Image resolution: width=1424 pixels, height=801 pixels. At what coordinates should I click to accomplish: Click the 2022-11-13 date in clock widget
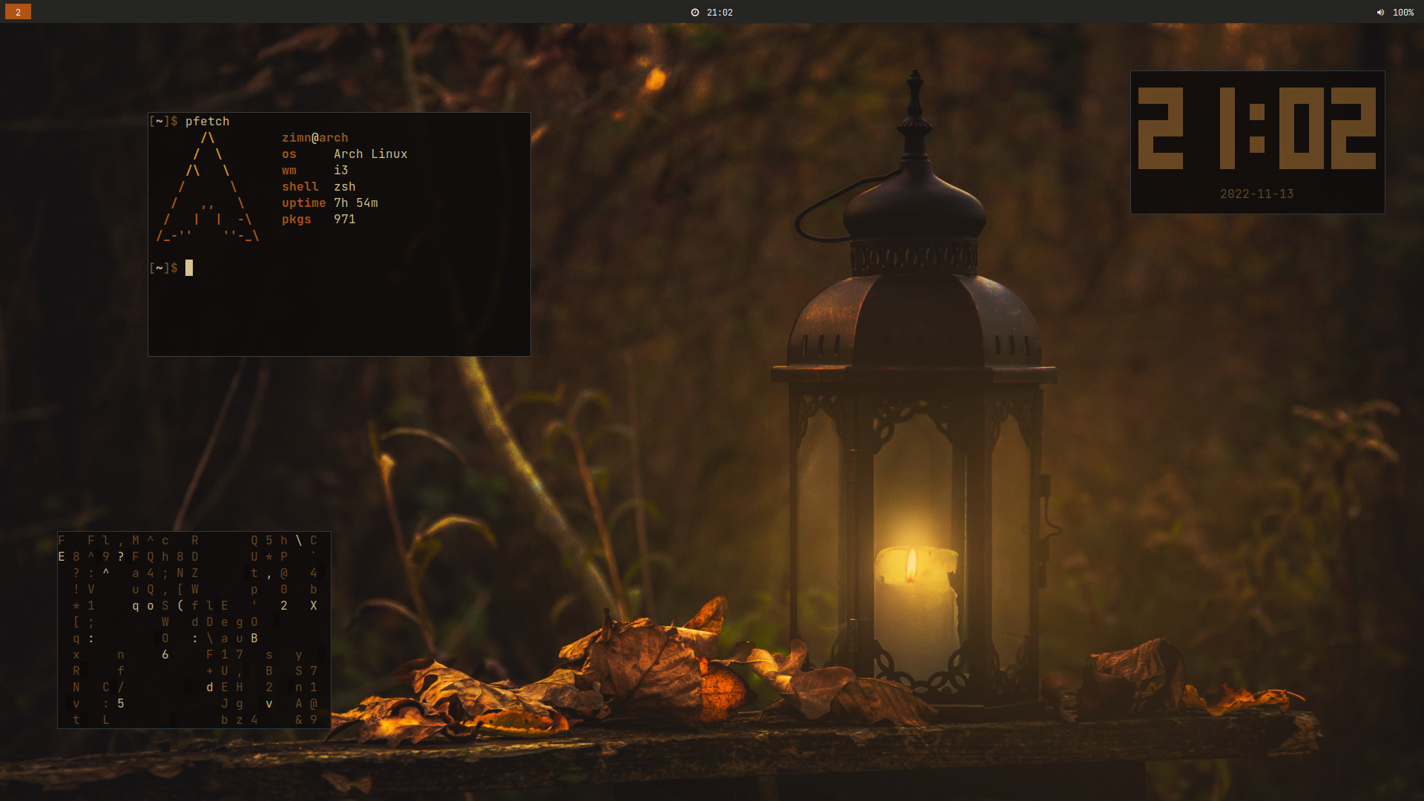1256,194
